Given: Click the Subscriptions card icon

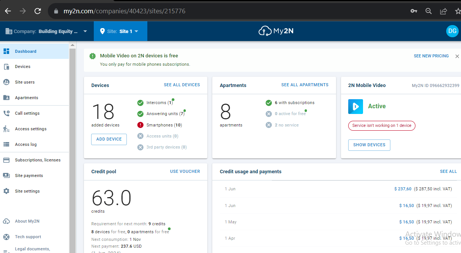Looking at the screenshot, I should click(x=6, y=160).
